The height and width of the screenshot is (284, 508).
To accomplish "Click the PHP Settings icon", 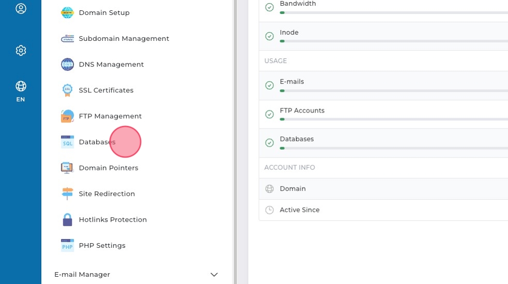I will coord(67,245).
